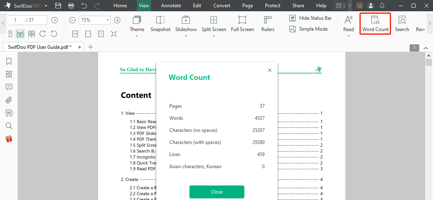Click the shopping cart icon
Viewport: 433px width, 200px height.
pyautogui.click(x=359, y=6)
